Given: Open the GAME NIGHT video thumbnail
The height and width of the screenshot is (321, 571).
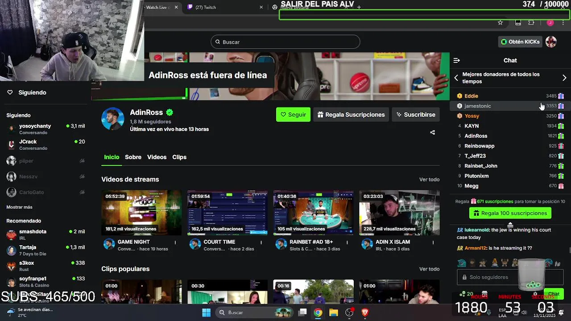Looking at the screenshot, I should (141, 213).
